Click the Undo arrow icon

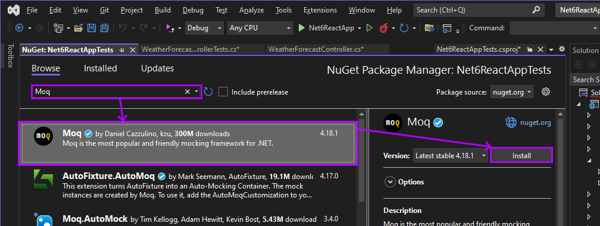[123, 28]
